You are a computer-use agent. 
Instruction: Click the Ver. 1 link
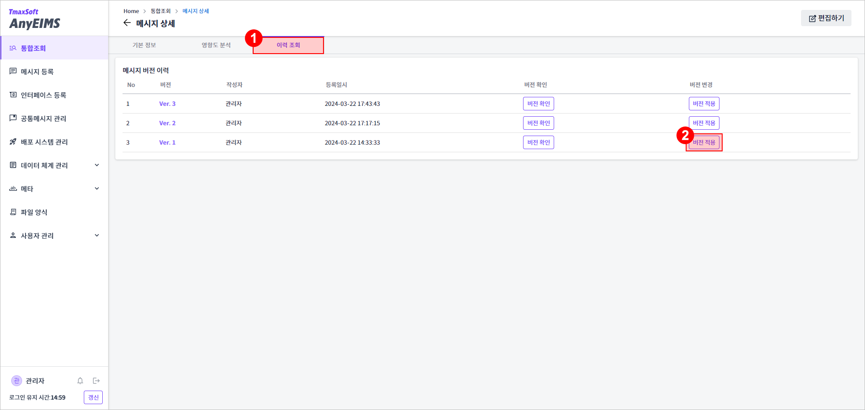pyautogui.click(x=167, y=142)
